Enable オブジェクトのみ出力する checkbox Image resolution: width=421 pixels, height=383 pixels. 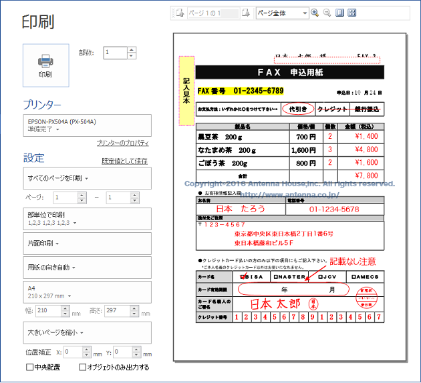83,367
